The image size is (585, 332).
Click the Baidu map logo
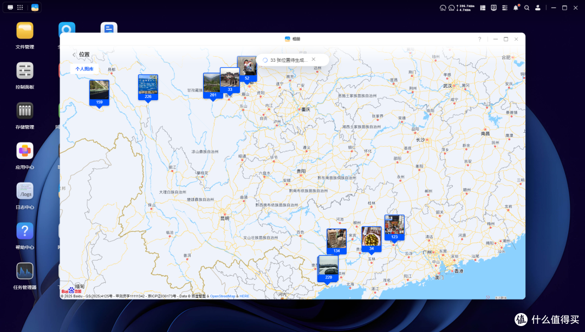tap(71, 290)
